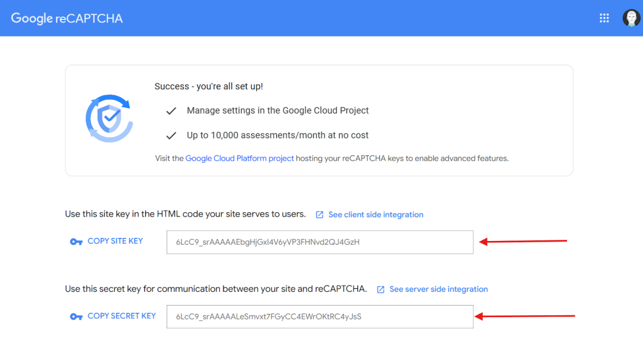Click external-link icon for client side integration
The image size is (643, 344).
coord(320,215)
